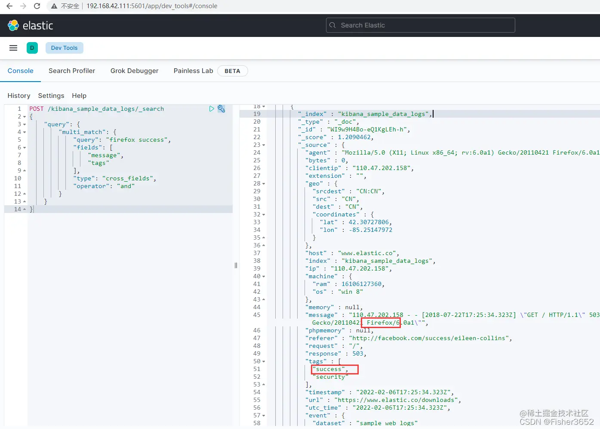Reload the page with the refresh icon
The image size is (600, 429).
click(x=37, y=6)
